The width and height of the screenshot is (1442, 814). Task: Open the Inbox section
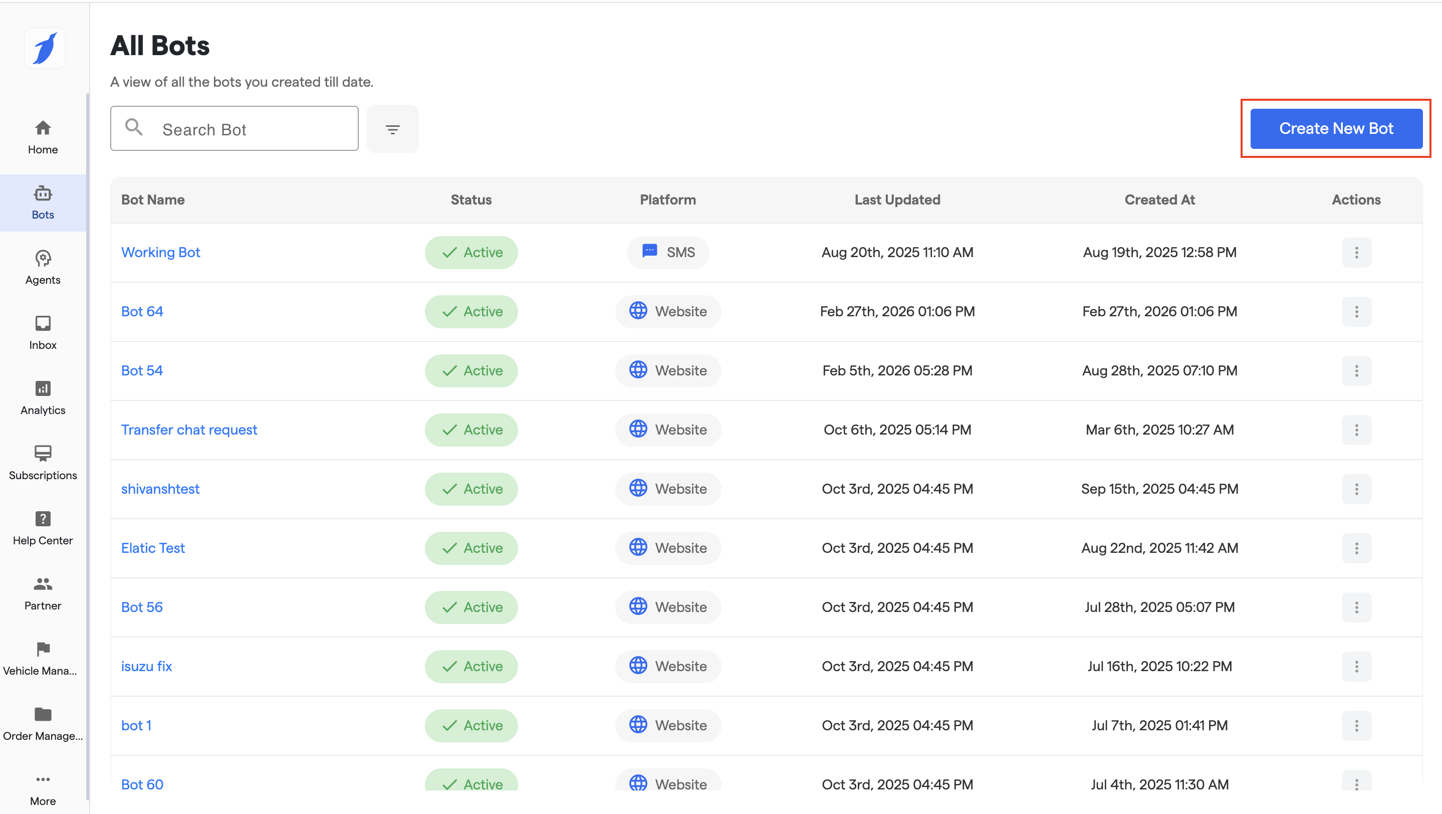tap(43, 332)
